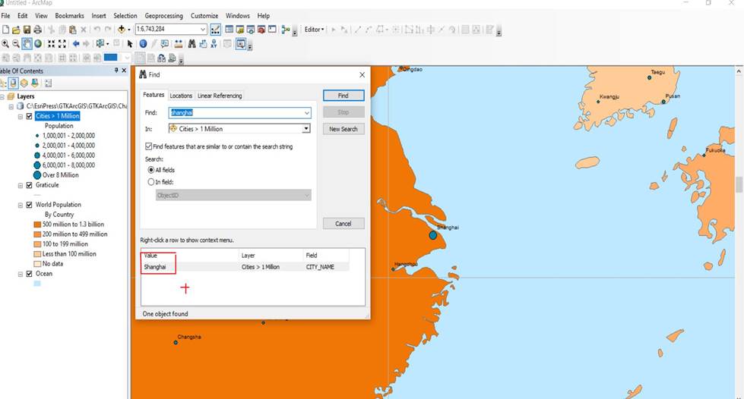Open the Select Features tool icon
The image size is (744, 399).
click(x=100, y=43)
